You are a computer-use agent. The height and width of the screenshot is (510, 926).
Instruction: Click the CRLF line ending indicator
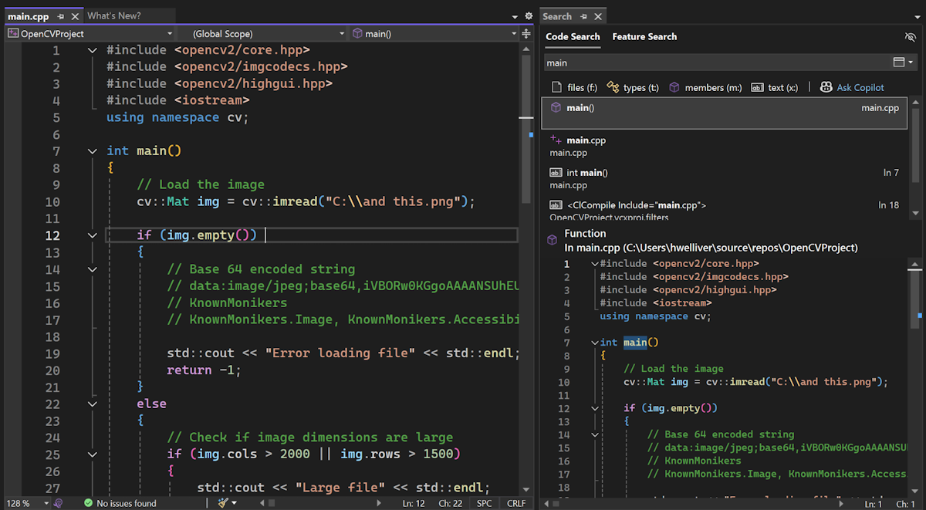point(515,503)
